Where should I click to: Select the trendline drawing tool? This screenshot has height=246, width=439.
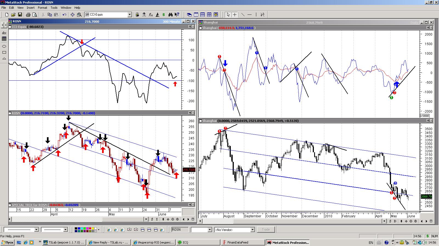click(243, 15)
